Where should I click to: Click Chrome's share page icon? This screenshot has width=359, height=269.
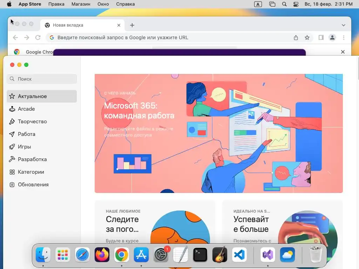click(296, 37)
